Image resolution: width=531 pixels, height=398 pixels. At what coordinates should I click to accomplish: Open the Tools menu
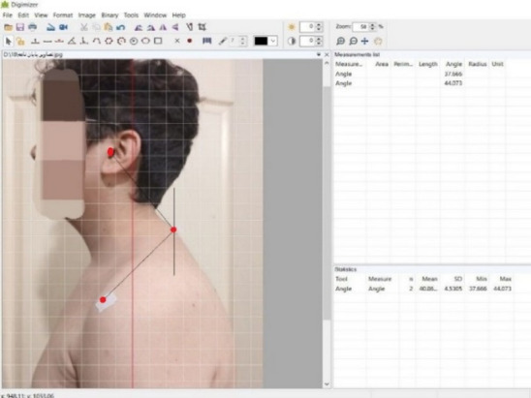[x=131, y=15]
